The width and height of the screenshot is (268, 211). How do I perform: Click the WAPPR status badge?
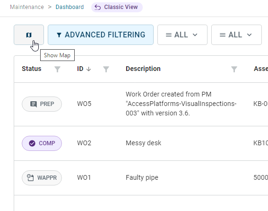(42, 178)
